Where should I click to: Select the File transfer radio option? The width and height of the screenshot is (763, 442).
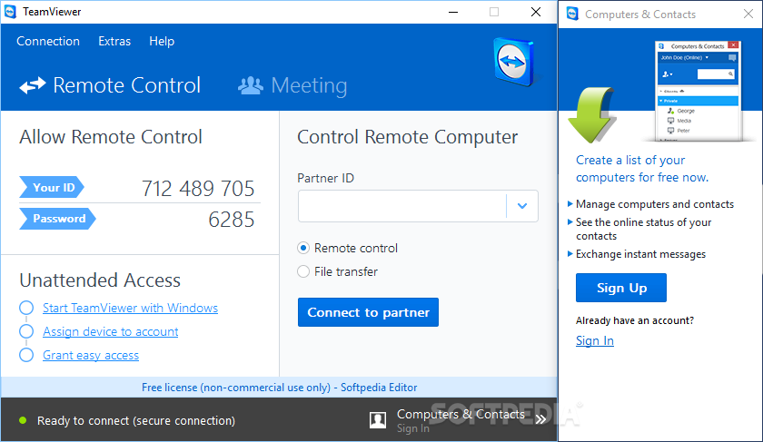point(303,271)
